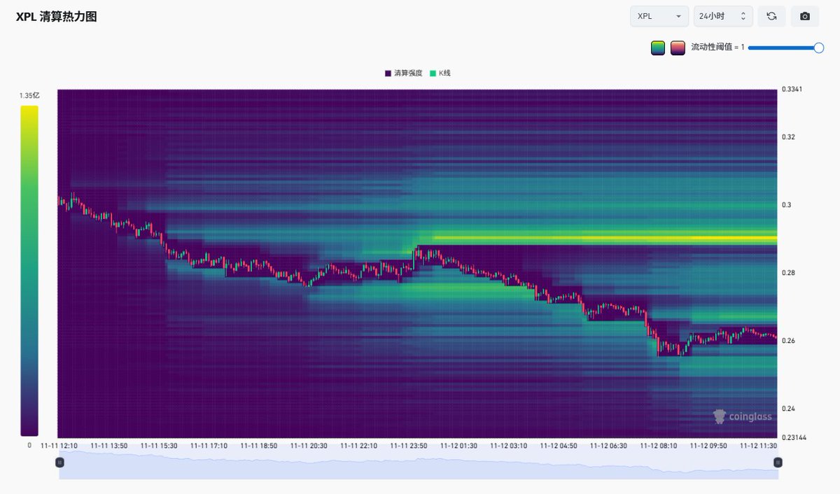Click the middle of the liquidity threshold track
Screen dimensions: 840x494
tap(784, 48)
